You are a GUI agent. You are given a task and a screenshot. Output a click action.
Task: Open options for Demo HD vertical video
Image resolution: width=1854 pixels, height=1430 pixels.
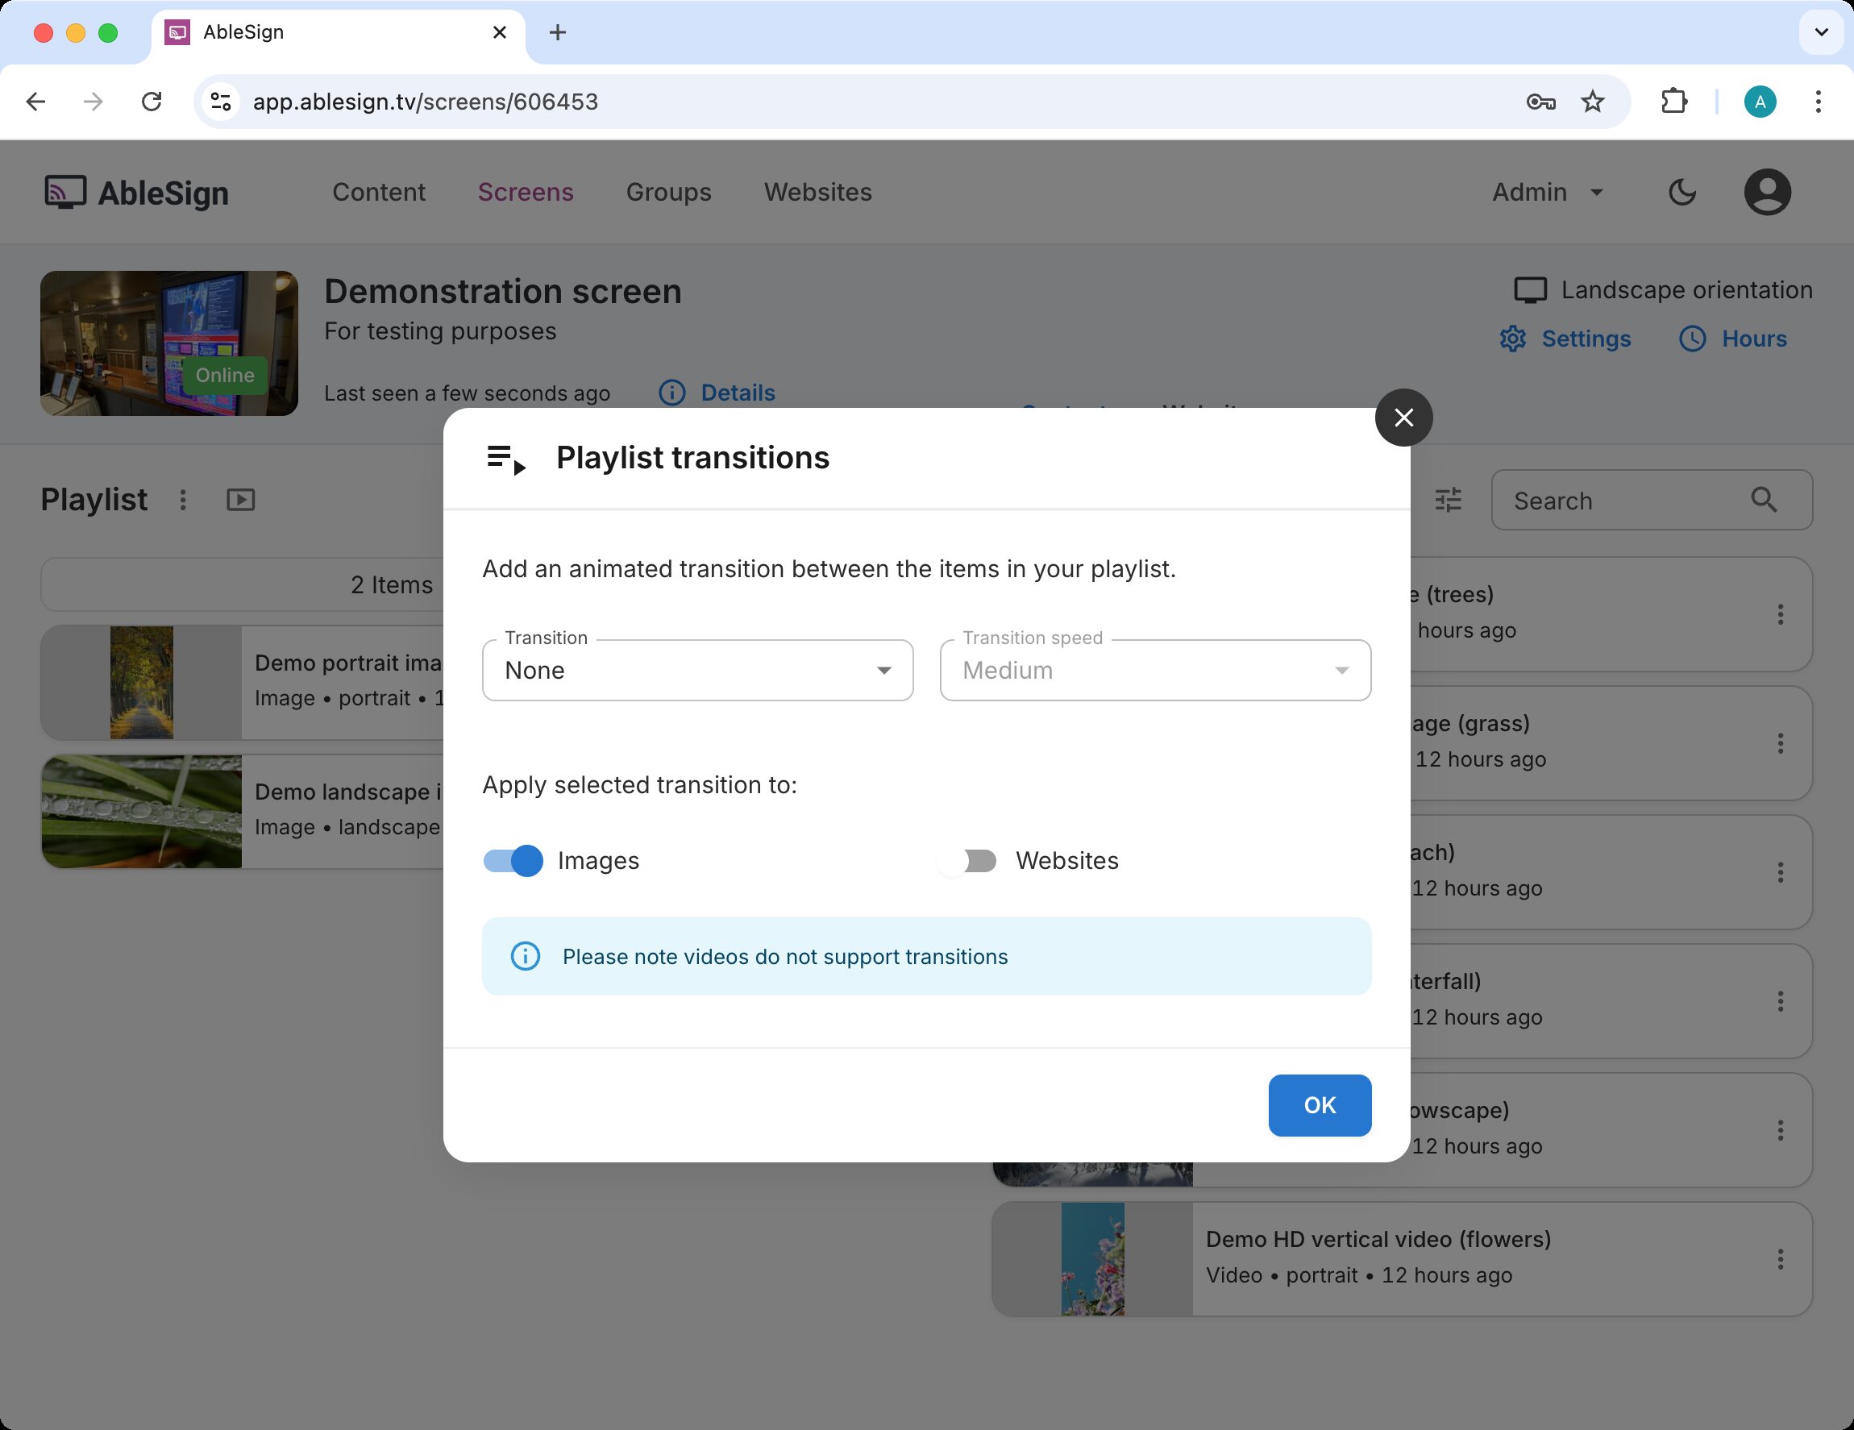[1780, 1258]
